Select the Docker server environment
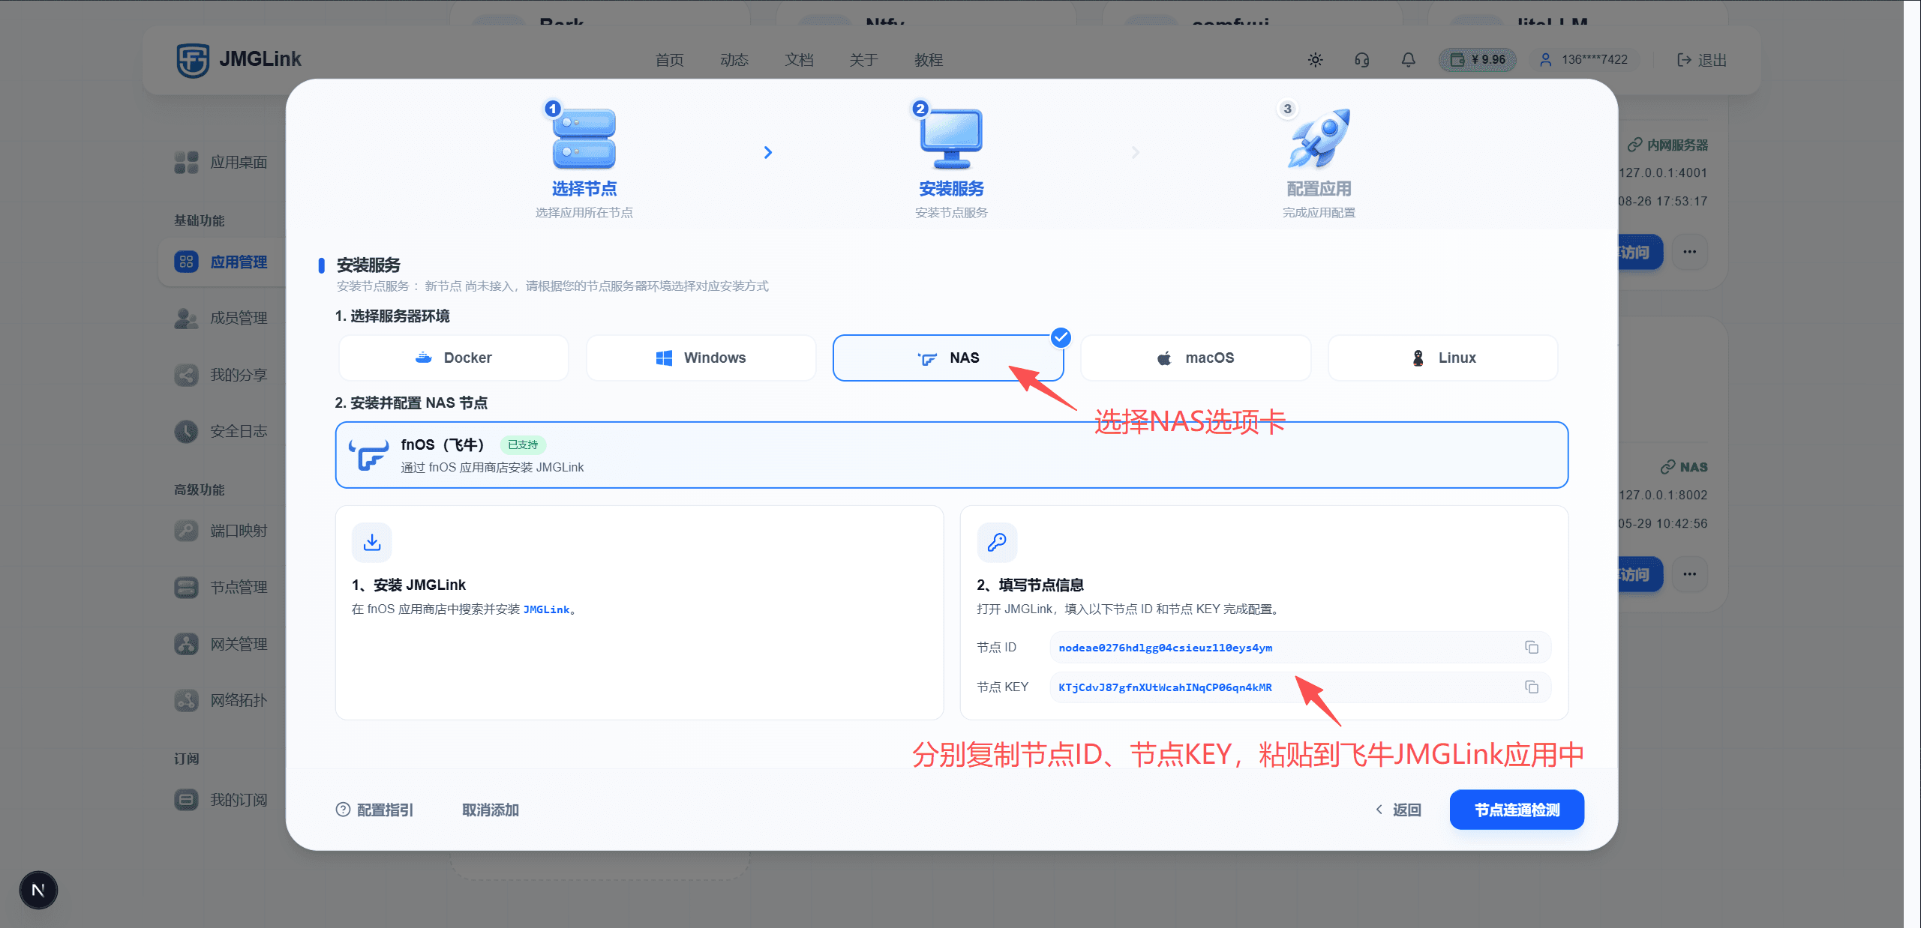 click(x=454, y=358)
